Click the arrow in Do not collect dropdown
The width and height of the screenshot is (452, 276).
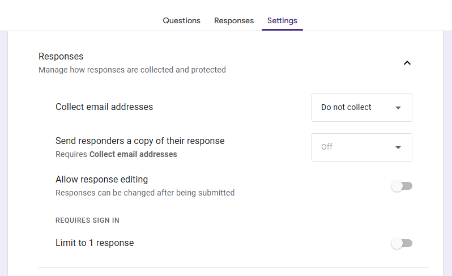click(398, 108)
